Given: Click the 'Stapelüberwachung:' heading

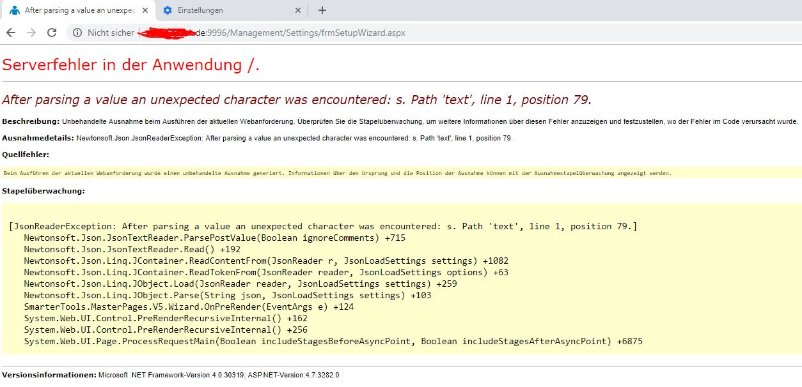Looking at the screenshot, I should click(43, 190).
